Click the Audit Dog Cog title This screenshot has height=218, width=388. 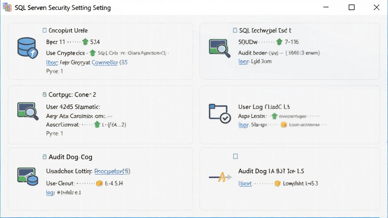click(x=70, y=157)
